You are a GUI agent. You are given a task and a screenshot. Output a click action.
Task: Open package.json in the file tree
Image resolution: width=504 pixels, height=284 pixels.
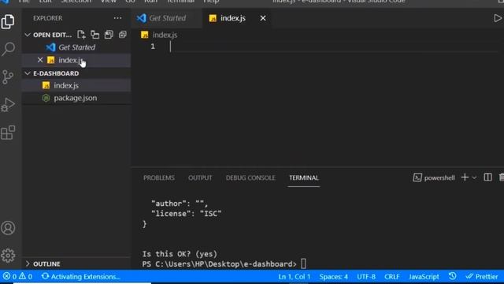coord(76,98)
